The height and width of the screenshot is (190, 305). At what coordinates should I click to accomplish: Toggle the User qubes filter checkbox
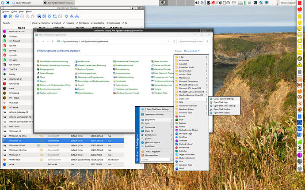(x=107, y=23)
